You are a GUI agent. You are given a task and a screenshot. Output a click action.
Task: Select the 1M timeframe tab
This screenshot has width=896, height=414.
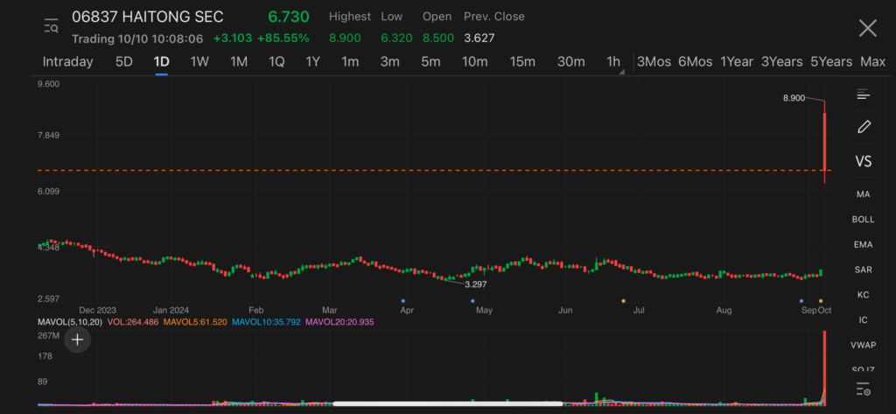(x=238, y=62)
